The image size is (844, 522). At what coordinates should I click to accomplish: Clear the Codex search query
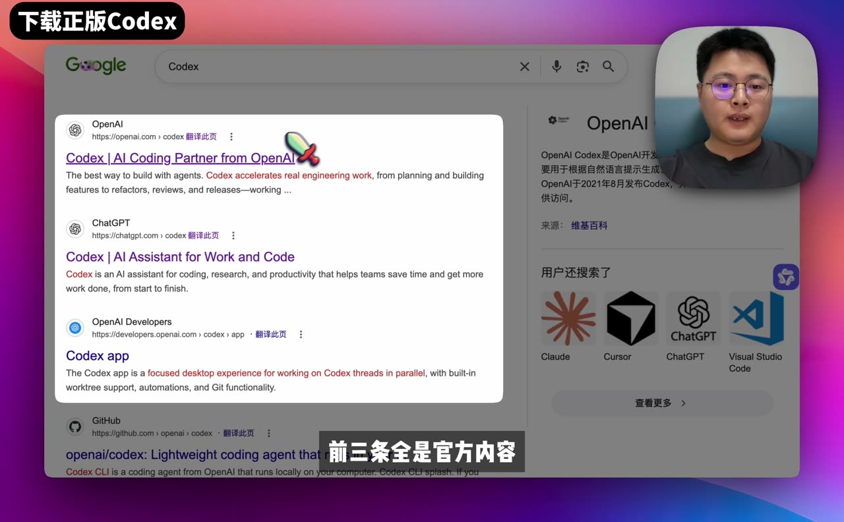(x=525, y=67)
